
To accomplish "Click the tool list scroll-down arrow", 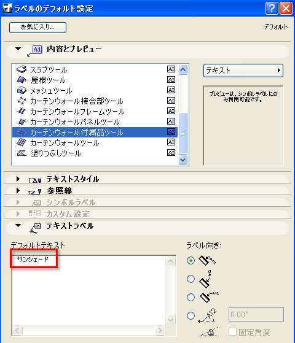I will (x=183, y=160).
